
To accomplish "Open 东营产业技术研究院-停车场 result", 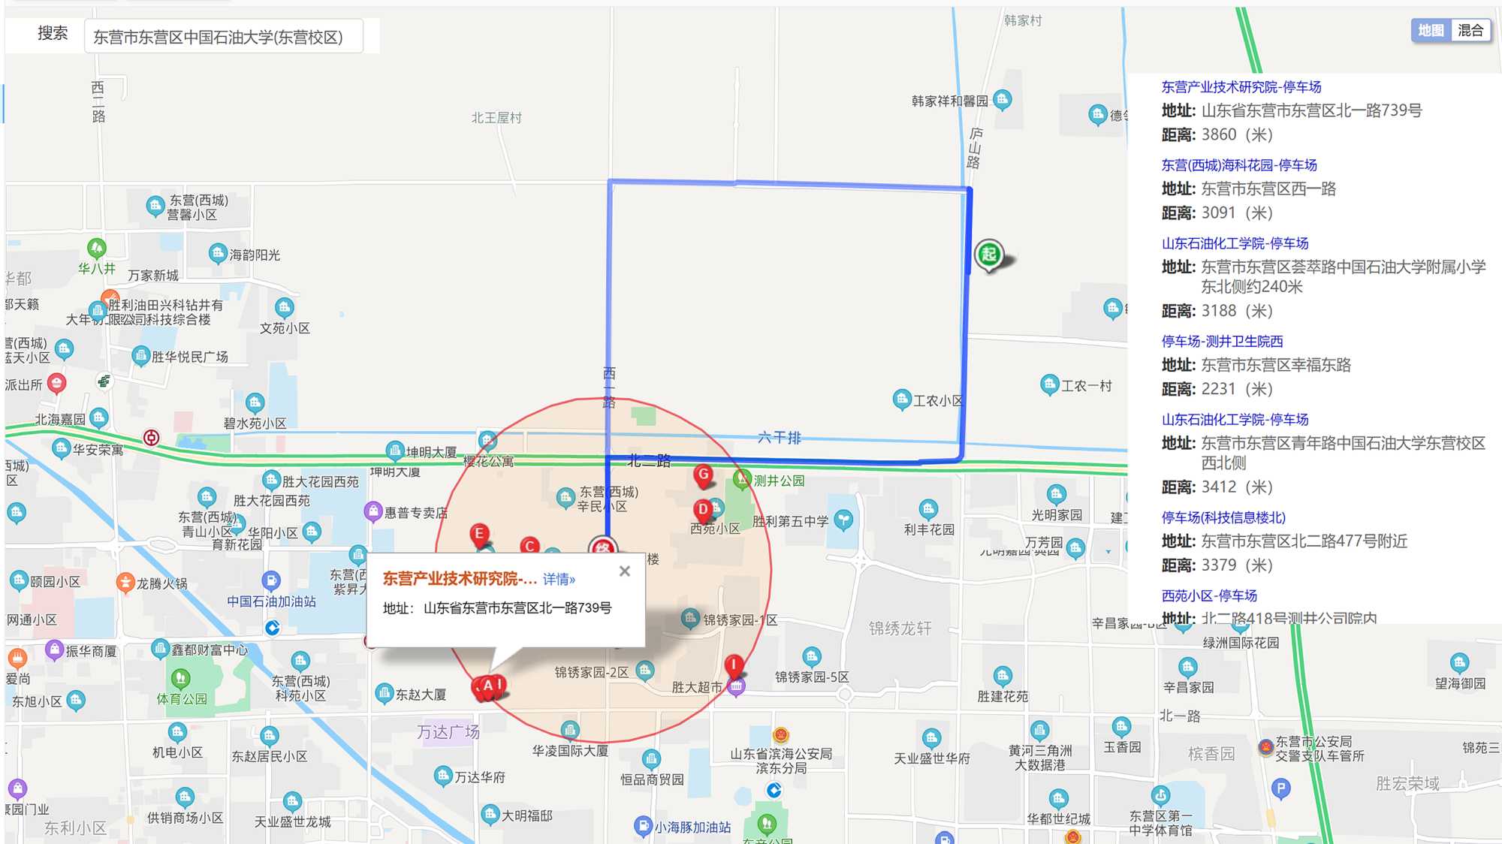I will [x=1241, y=87].
